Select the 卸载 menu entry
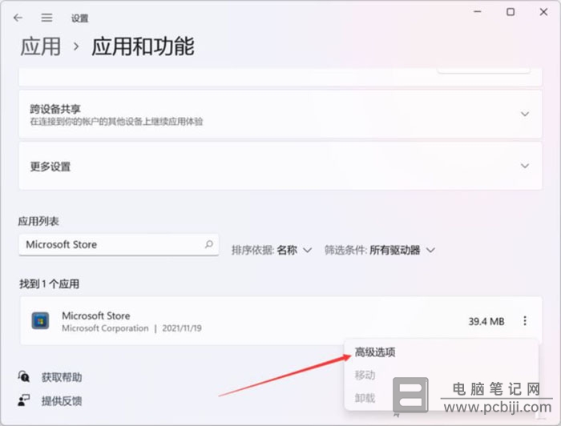This screenshot has width=561, height=426. 365,398
